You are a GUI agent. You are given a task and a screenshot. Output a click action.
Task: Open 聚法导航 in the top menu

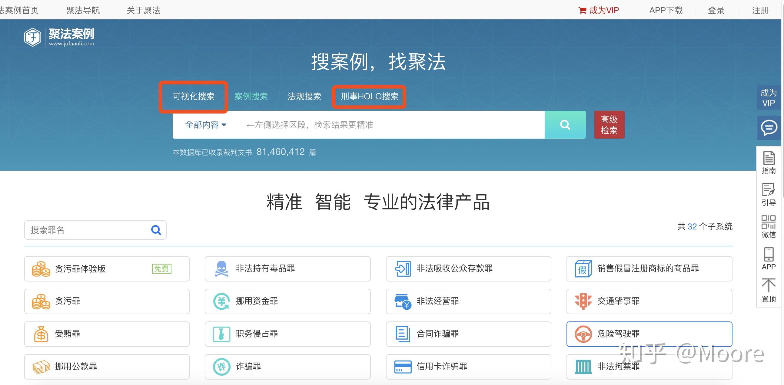83,10
